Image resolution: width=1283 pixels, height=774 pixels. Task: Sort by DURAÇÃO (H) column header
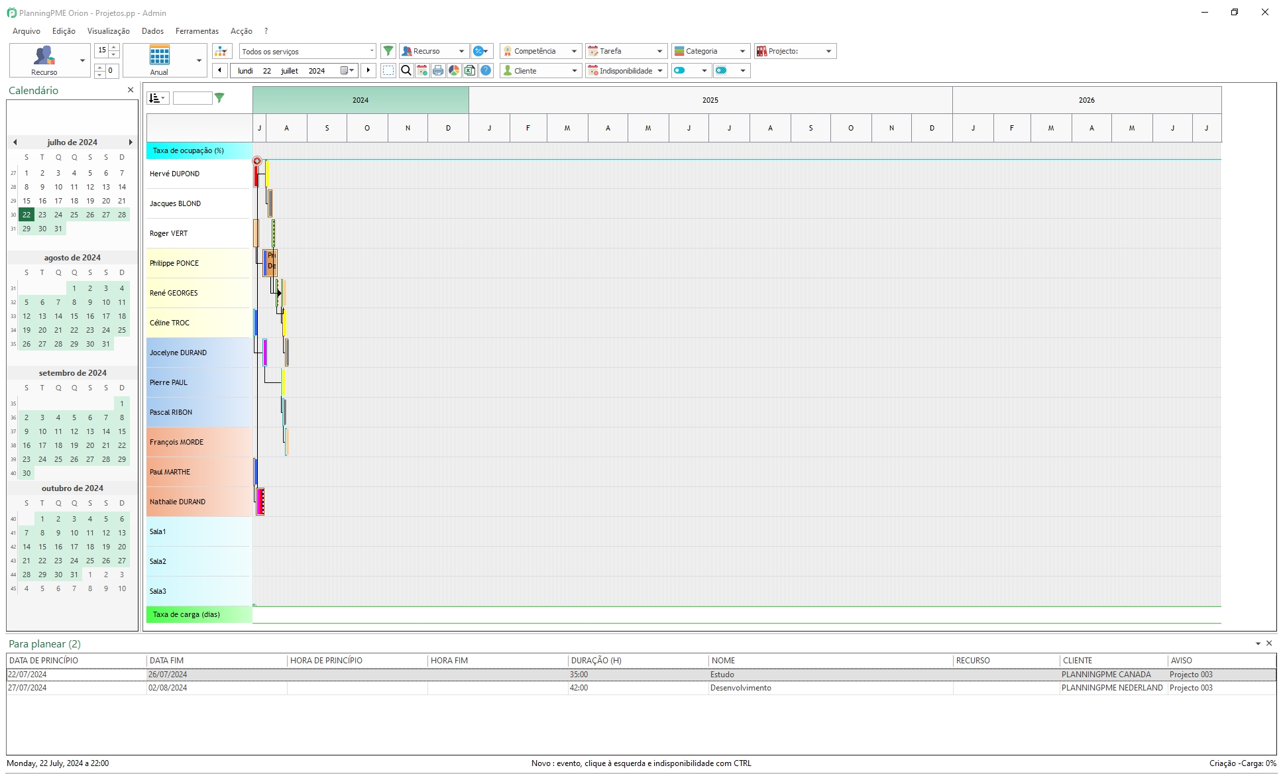[638, 661]
